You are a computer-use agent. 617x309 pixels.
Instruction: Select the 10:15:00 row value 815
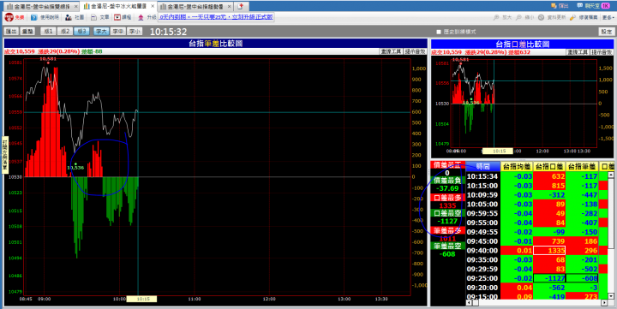pos(549,186)
